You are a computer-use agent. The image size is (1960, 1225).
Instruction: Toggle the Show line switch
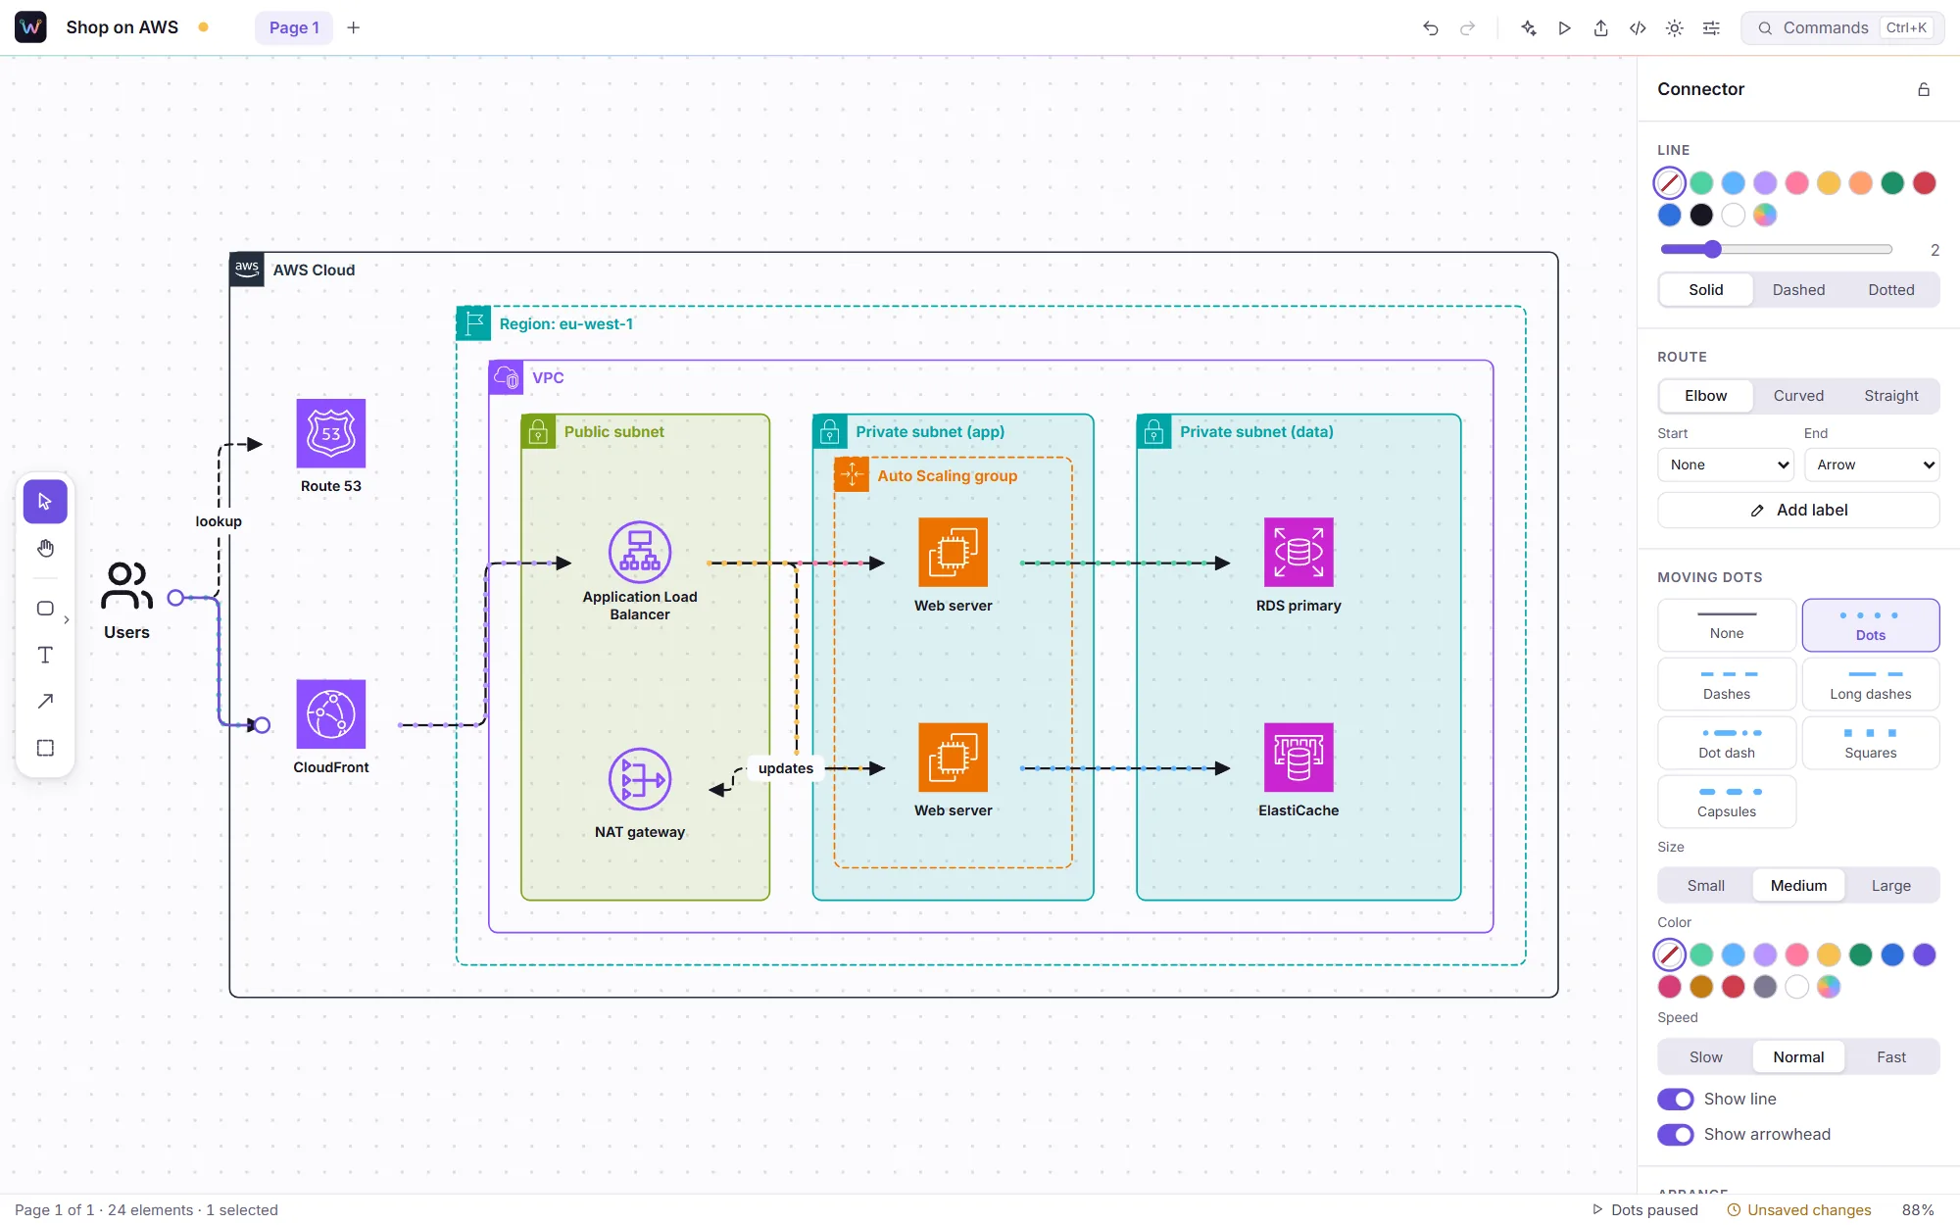1675,1100
